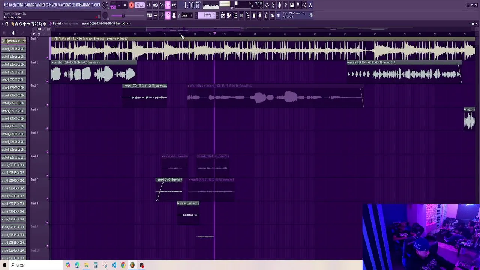Open the plugin picker plug icon
This screenshot has height=270, width=480.
click(x=260, y=15)
